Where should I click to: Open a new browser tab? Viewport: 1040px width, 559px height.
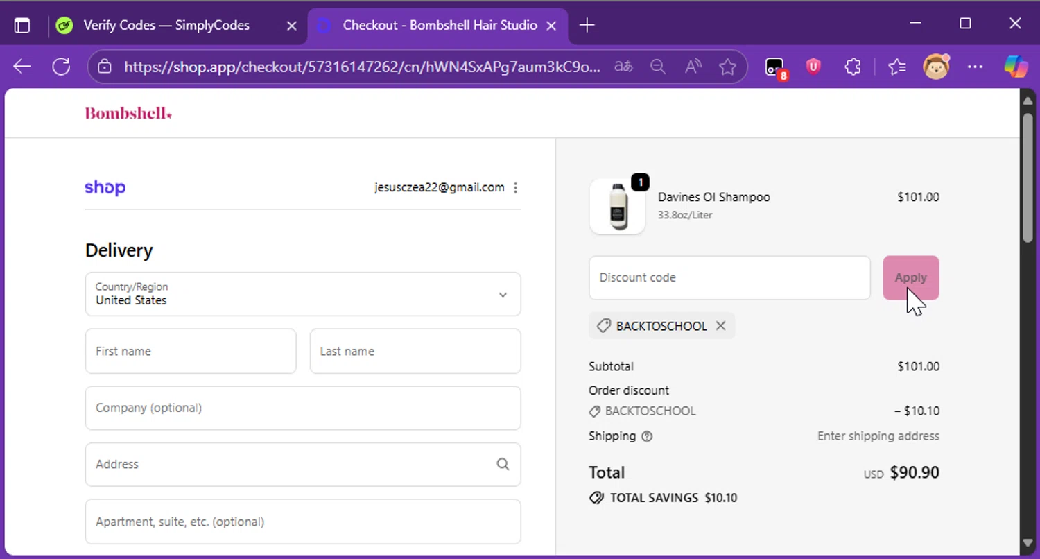click(587, 26)
